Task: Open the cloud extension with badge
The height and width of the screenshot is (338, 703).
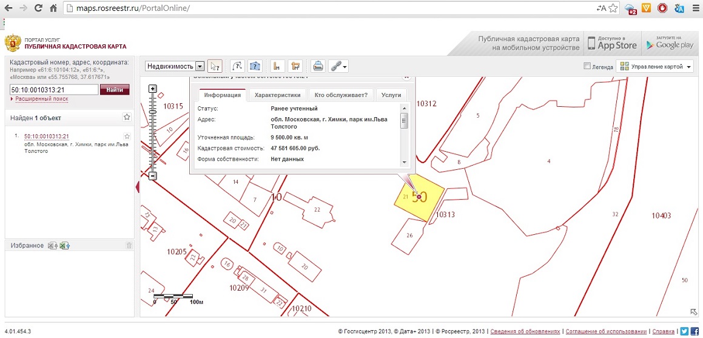Action: click(631, 8)
